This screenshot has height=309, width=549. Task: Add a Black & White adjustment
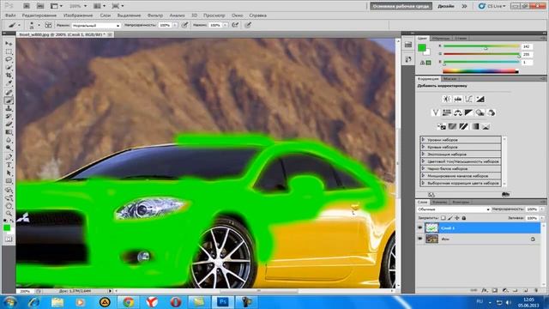pos(468,112)
